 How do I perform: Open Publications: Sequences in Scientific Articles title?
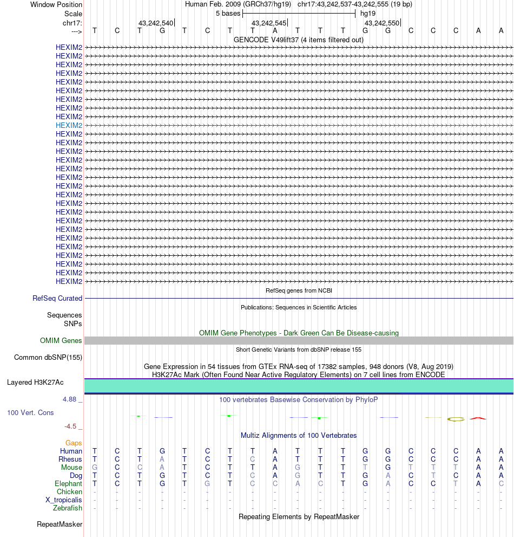coord(299,307)
